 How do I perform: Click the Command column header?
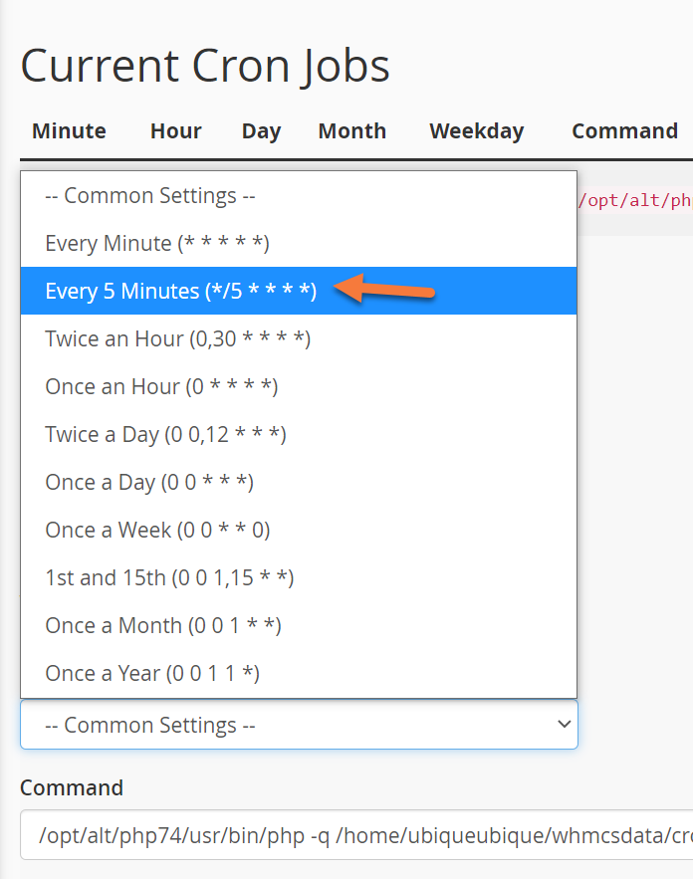tap(624, 130)
